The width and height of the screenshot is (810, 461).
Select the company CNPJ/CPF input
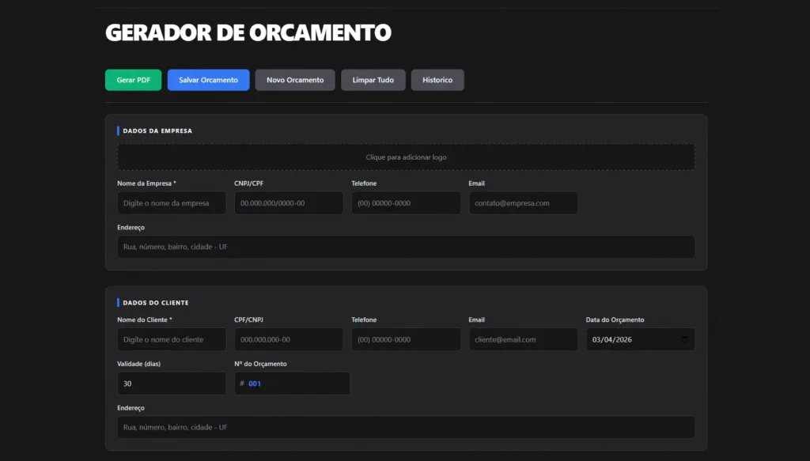289,203
